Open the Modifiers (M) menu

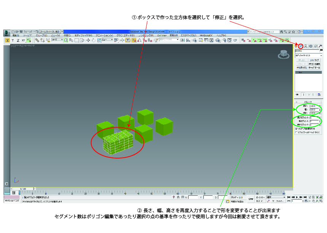pos(83,35)
